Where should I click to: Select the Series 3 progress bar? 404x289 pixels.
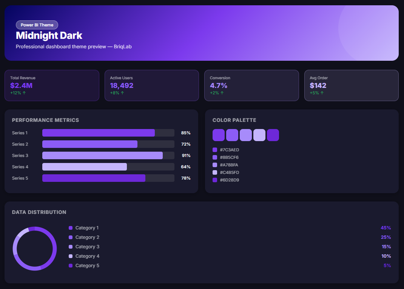pos(102,155)
